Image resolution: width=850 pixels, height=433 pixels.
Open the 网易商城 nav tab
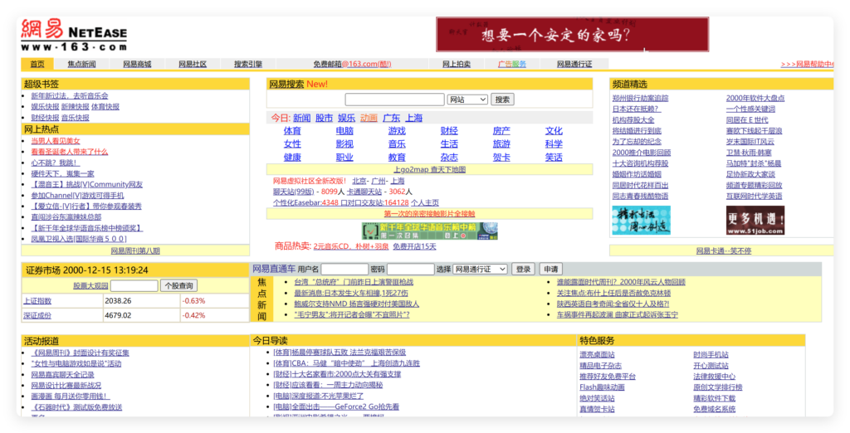[137, 64]
